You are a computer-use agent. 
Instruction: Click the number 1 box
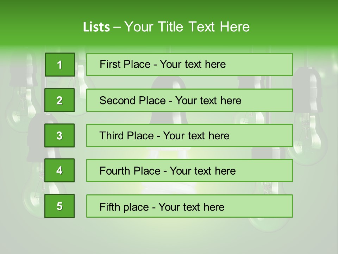pyautogui.click(x=60, y=65)
